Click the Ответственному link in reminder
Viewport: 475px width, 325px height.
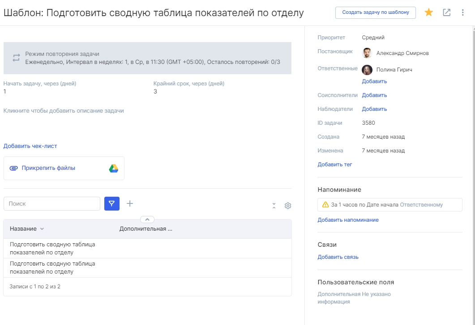[421, 205]
